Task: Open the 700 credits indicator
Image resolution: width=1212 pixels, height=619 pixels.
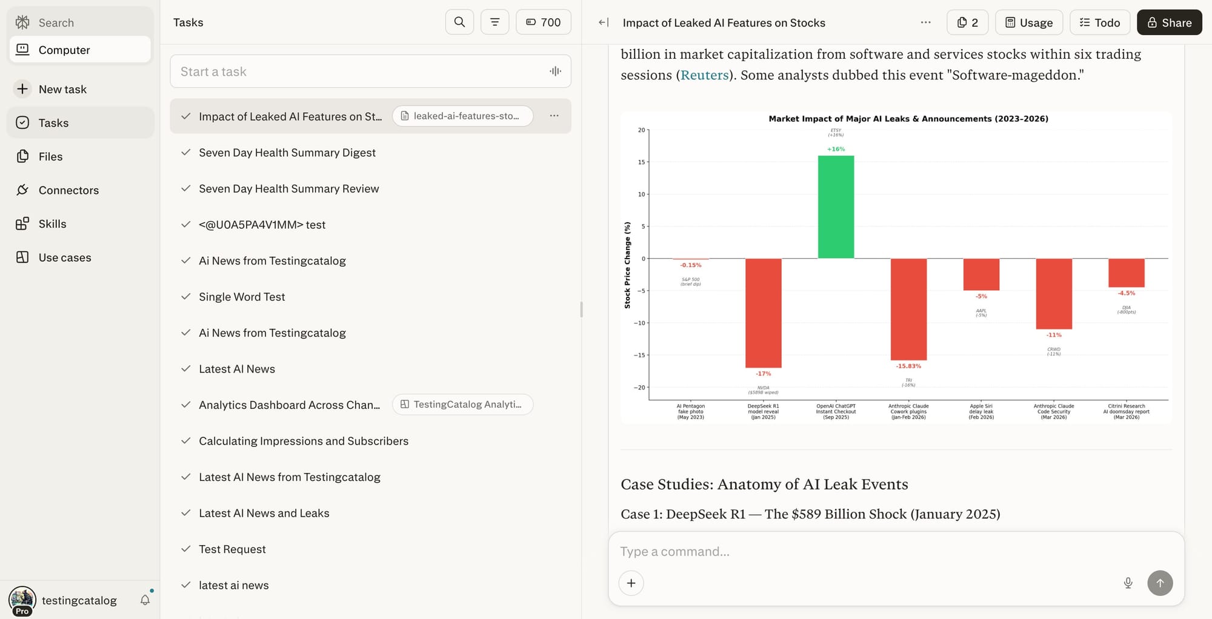Action: click(x=543, y=22)
